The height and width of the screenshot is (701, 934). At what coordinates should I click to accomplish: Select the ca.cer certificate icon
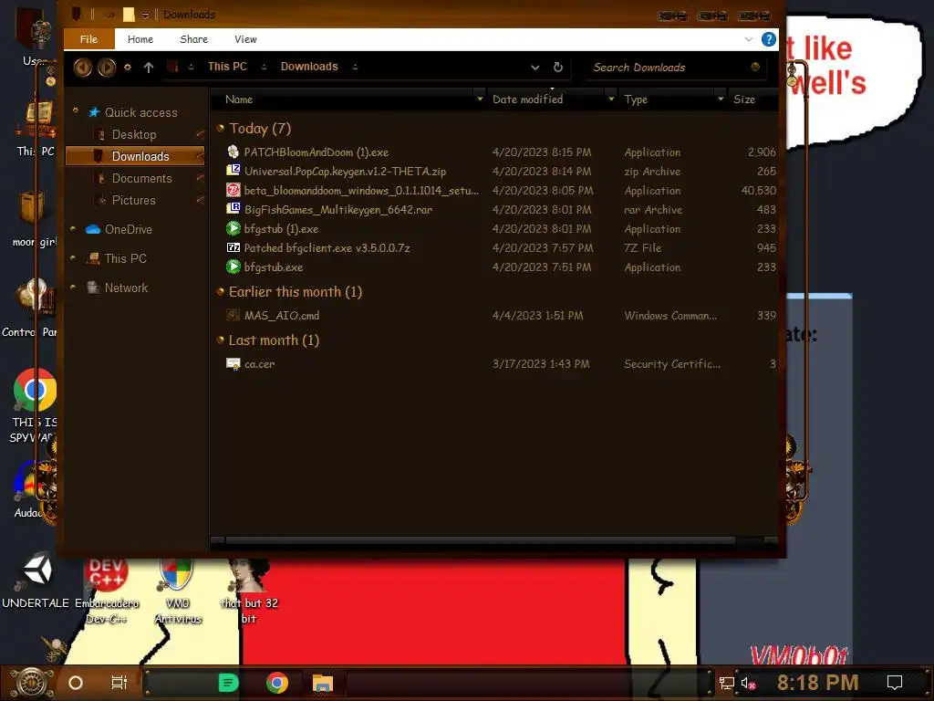pyautogui.click(x=233, y=363)
